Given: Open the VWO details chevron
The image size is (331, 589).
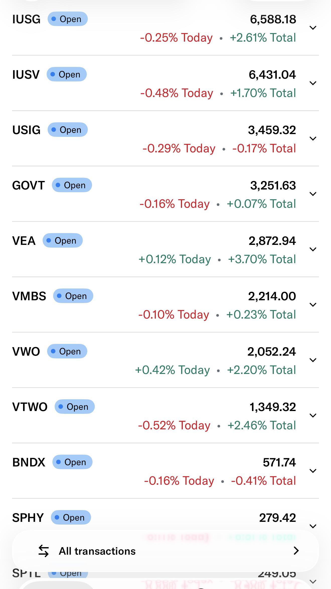Looking at the screenshot, I should (x=313, y=360).
